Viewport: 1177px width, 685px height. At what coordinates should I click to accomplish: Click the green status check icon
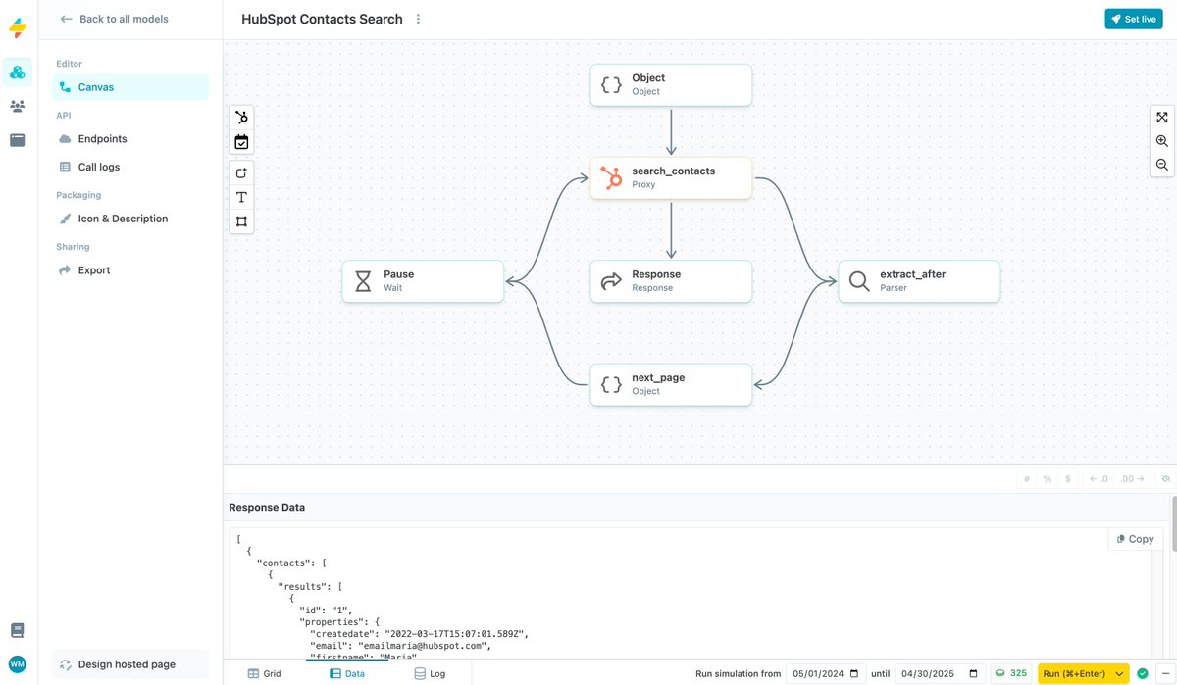click(x=1143, y=674)
